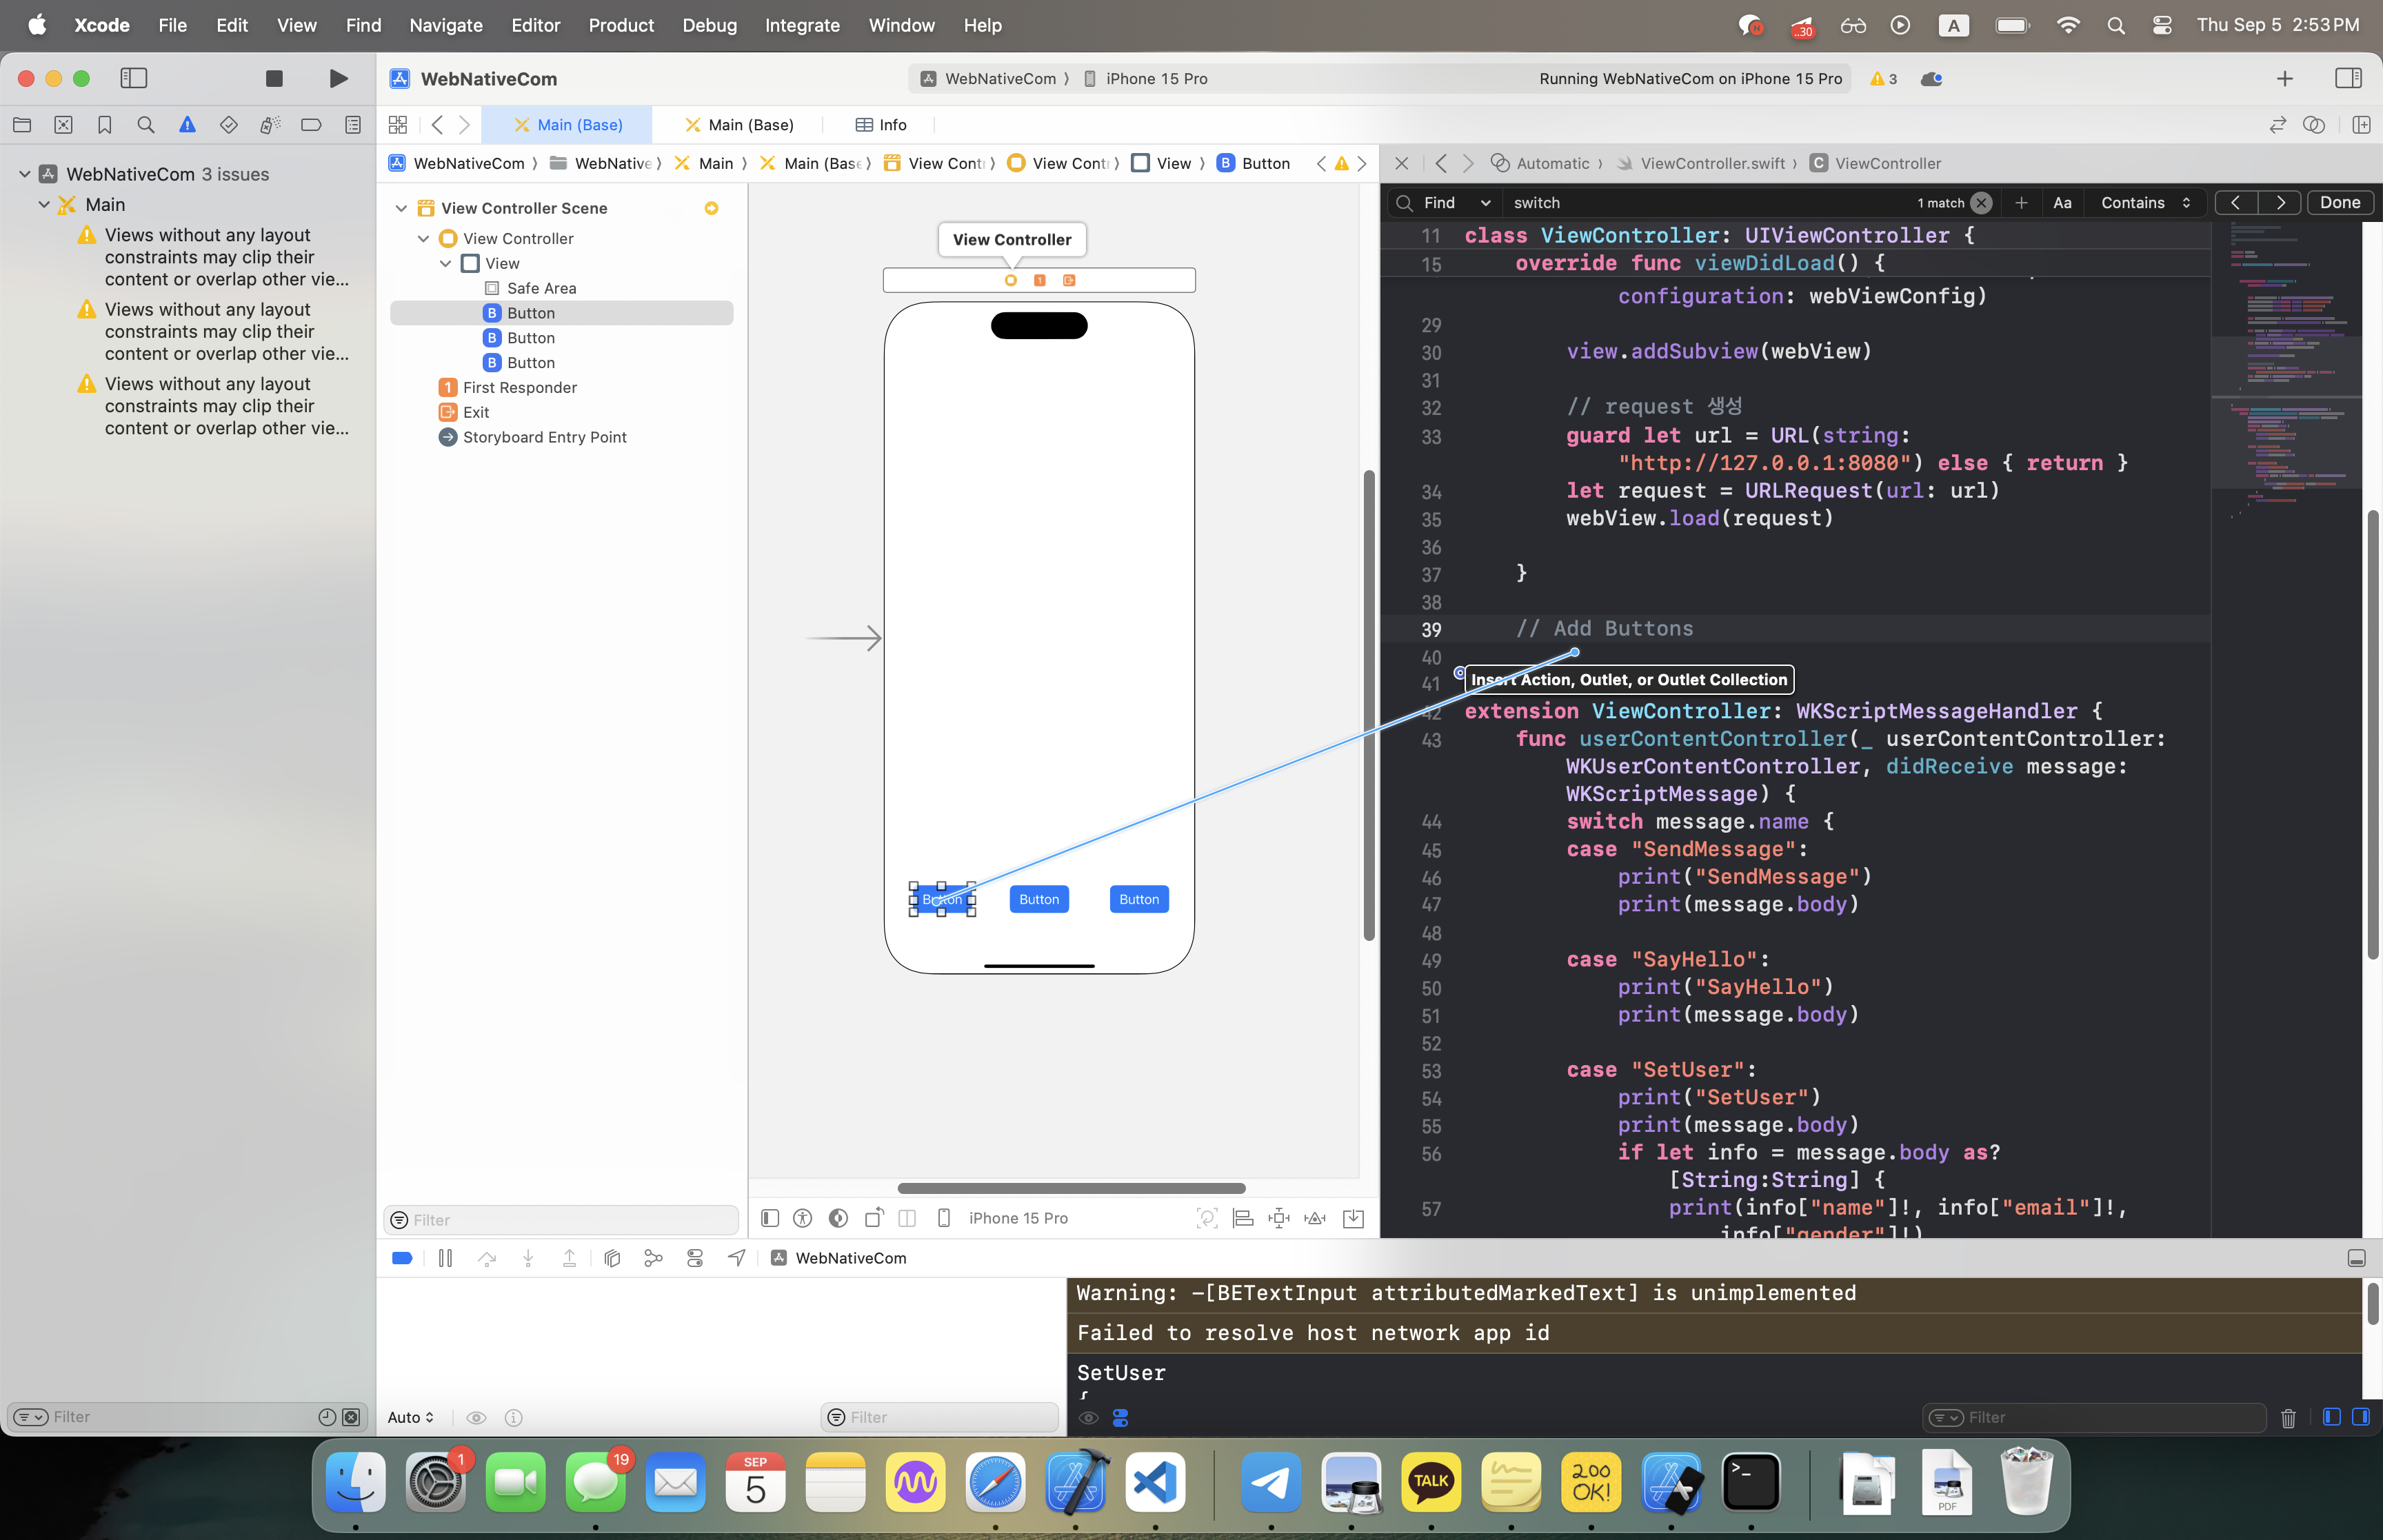2383x1540 pixels.
Task: Click the Stop button in Xcode toolbar
Action: tap(274, 78)
